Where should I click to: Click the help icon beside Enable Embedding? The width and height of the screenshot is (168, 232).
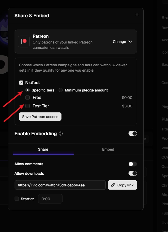61,134
